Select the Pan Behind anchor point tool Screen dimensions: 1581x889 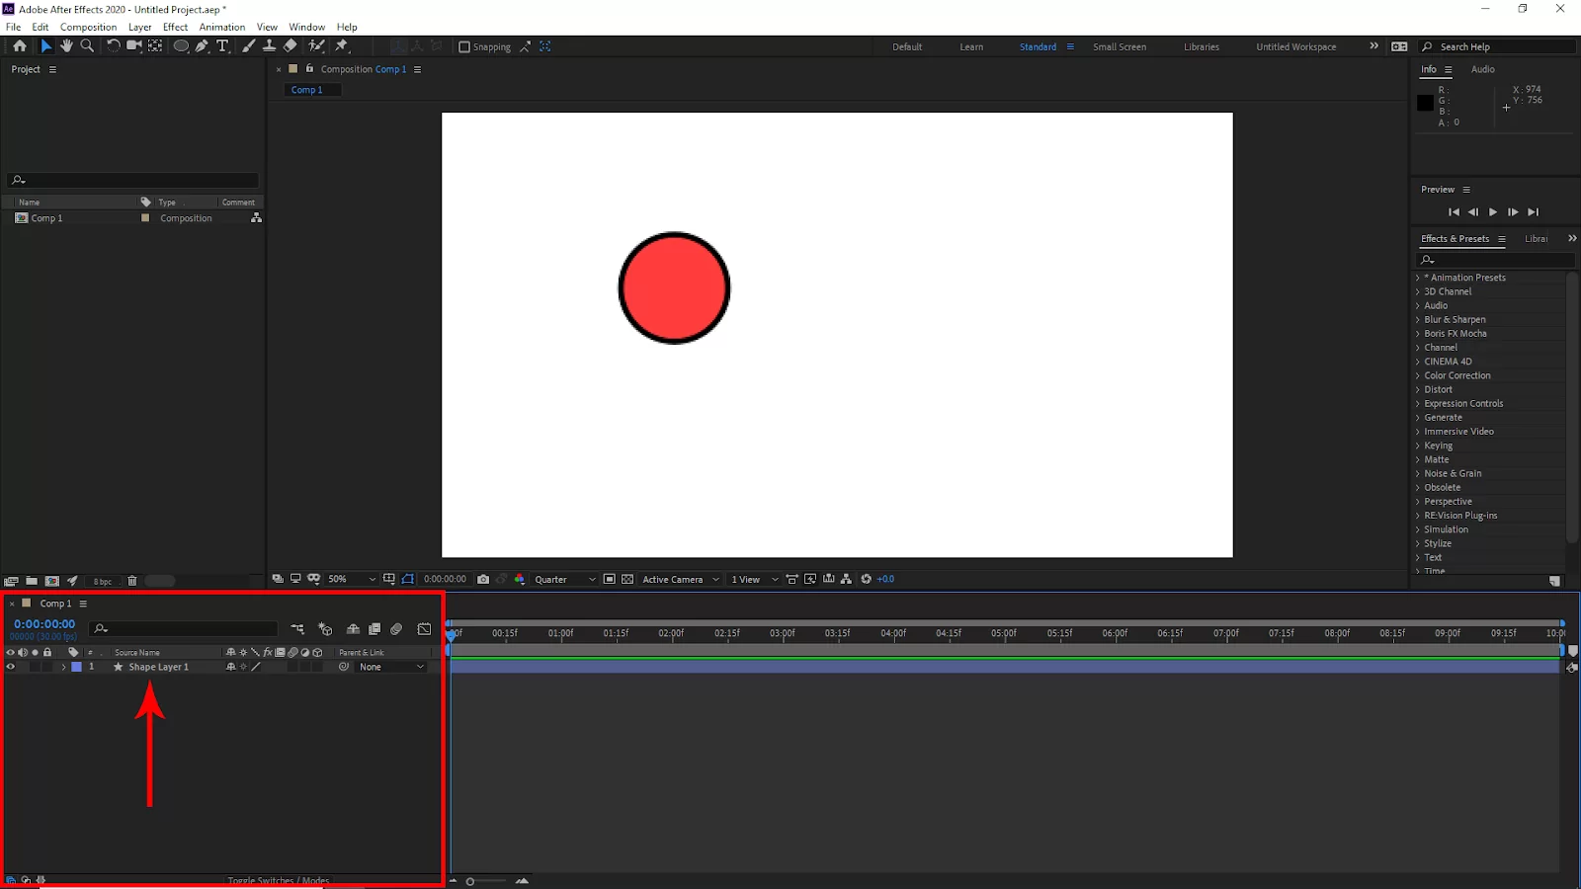155,46
